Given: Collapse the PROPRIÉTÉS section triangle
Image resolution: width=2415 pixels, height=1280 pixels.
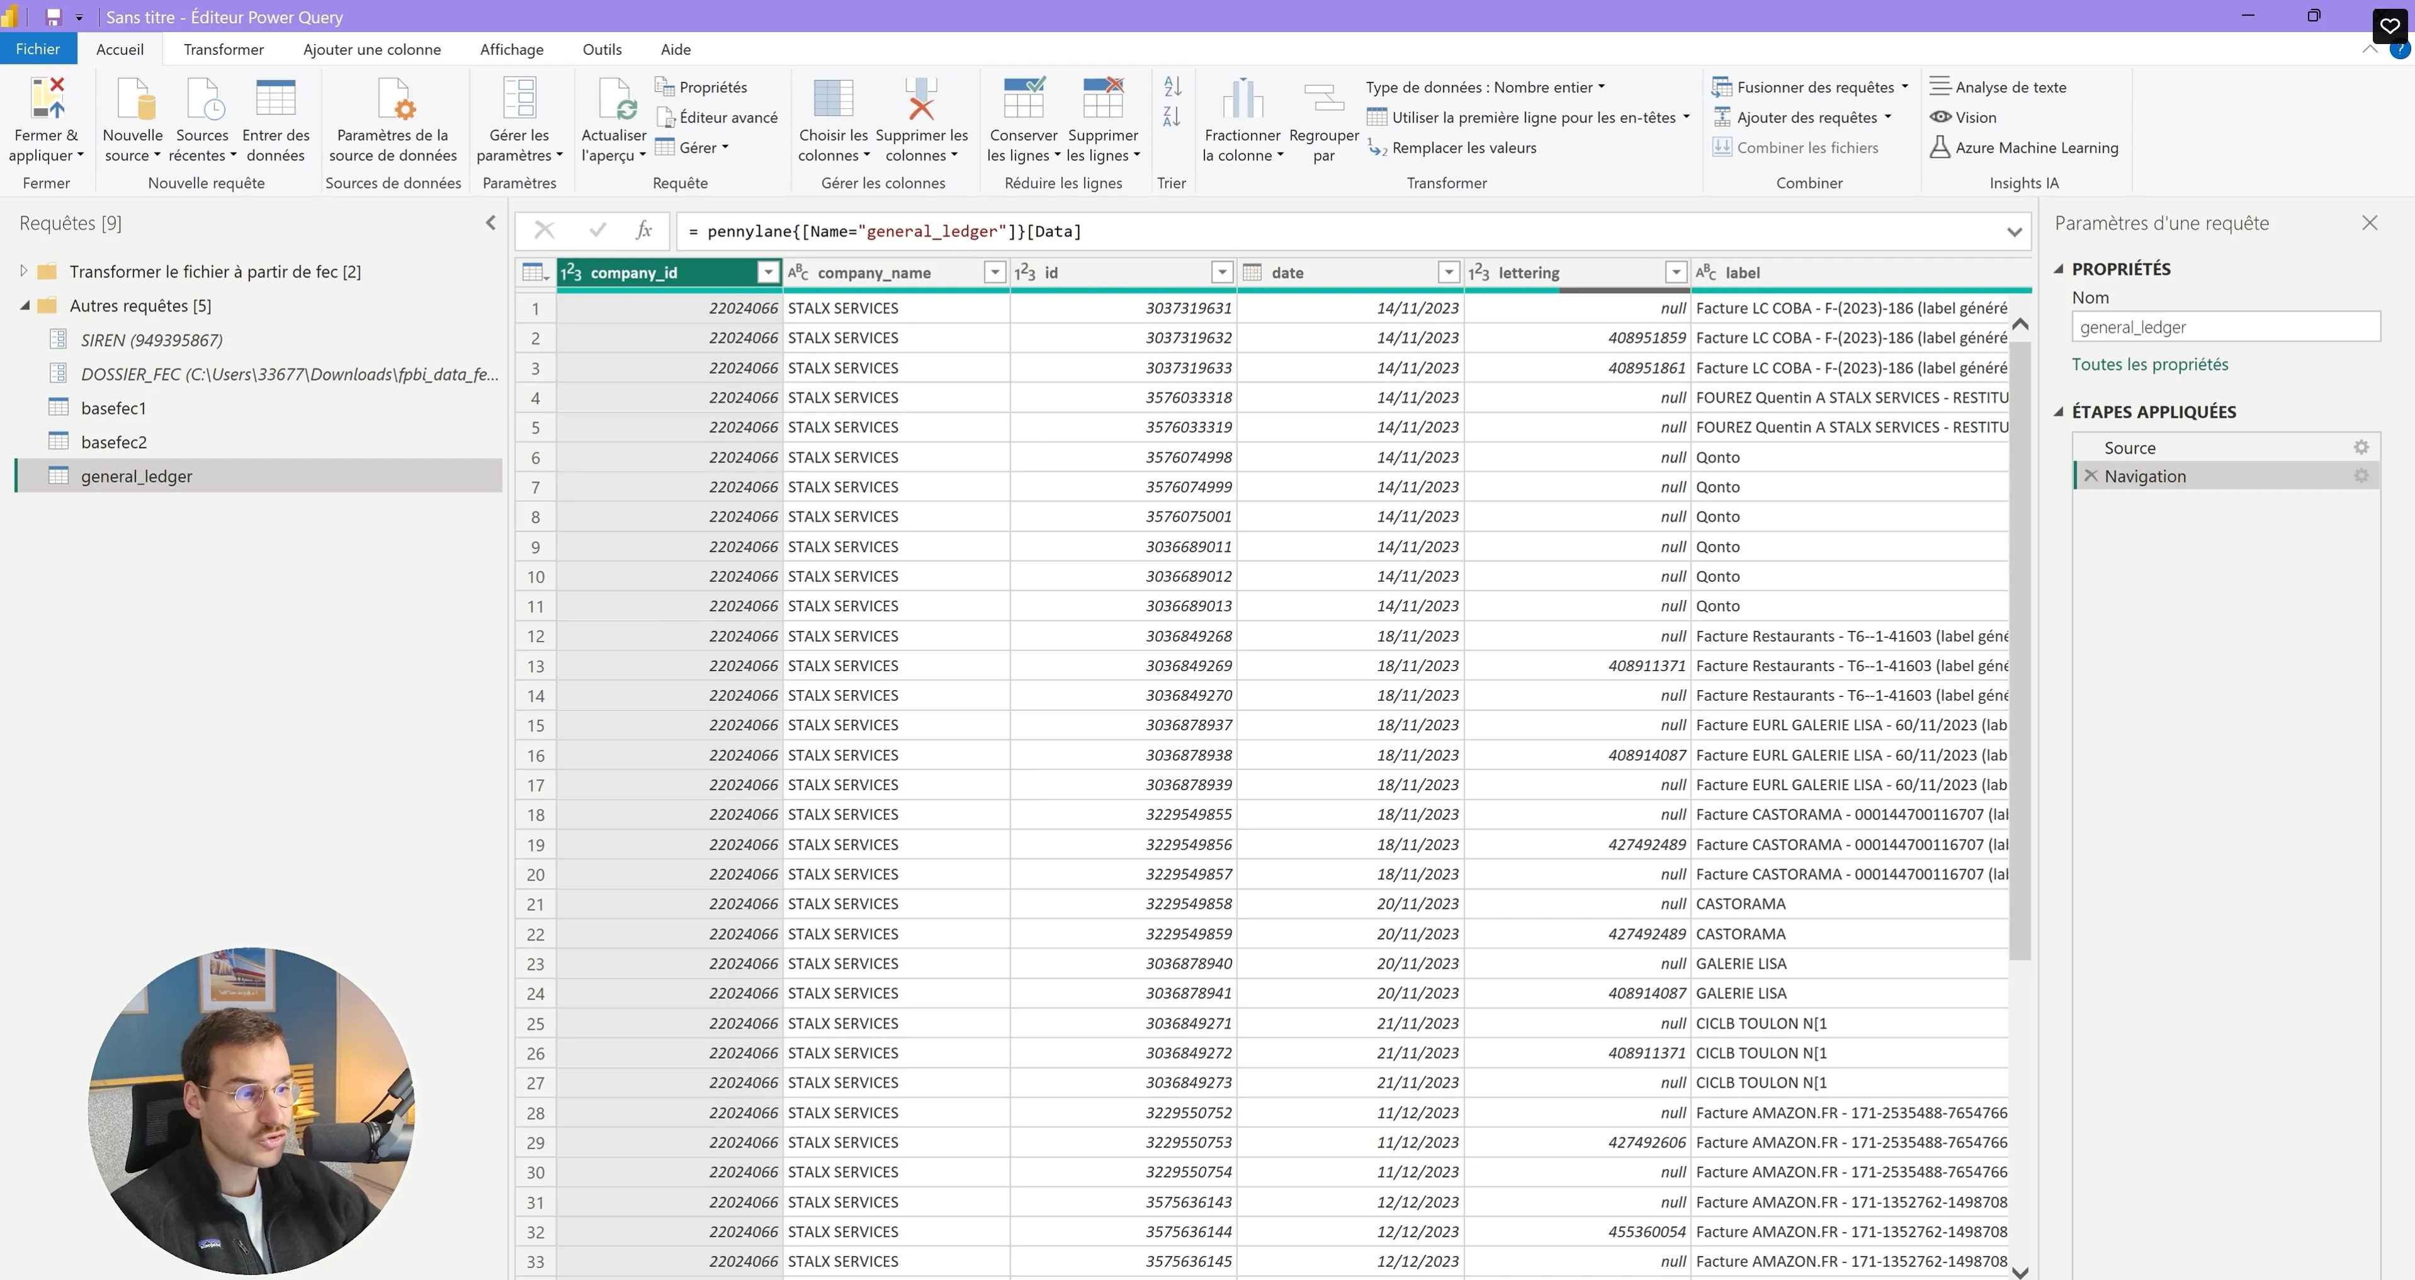Looking at the screenshot, I should [x=2059, y=269].
